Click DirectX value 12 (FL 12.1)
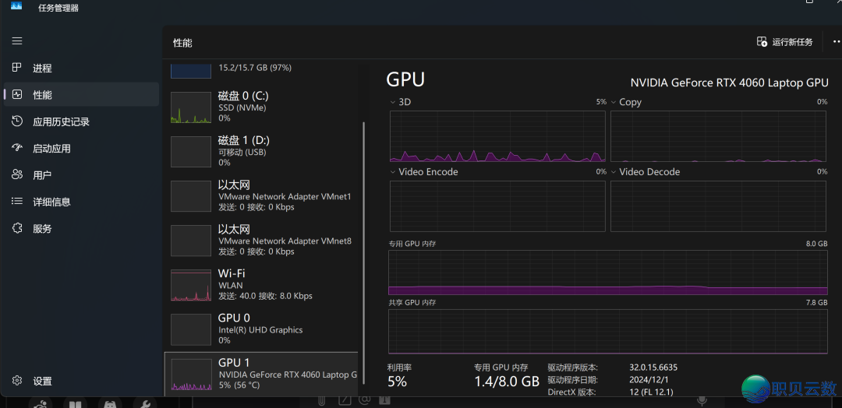This screenshot has height=408, width=842. (x=651, y=392)
